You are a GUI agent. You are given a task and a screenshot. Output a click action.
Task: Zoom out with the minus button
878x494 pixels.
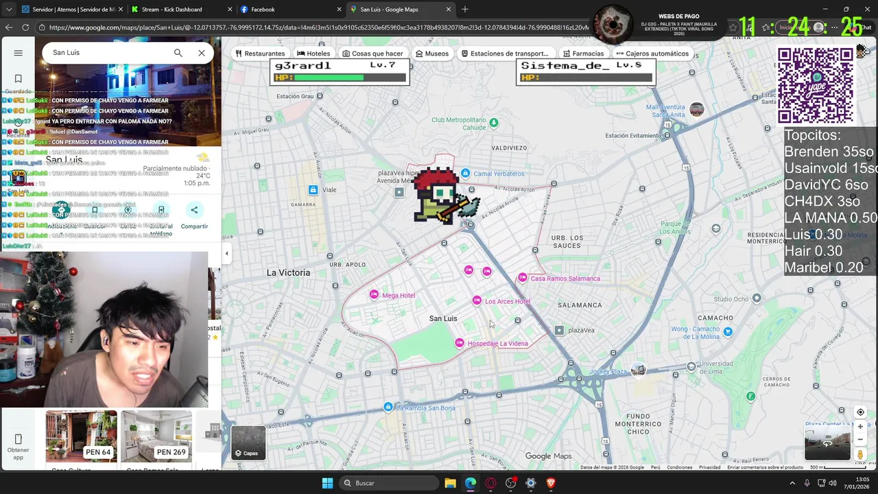click(x=860, y=440)
